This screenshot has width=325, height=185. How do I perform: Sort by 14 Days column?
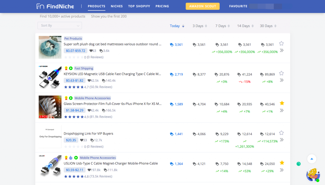(x=245, y=26)
